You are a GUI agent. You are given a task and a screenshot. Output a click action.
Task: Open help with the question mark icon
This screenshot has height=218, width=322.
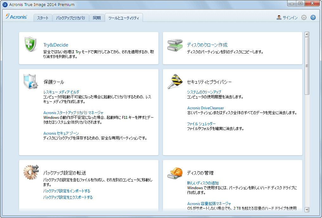(313, 18)
